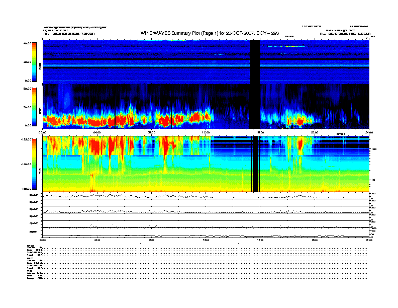Click the RAD2 settings header below plots

31,246
